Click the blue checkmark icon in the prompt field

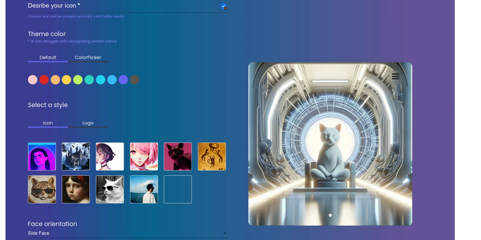coord(224,6)
